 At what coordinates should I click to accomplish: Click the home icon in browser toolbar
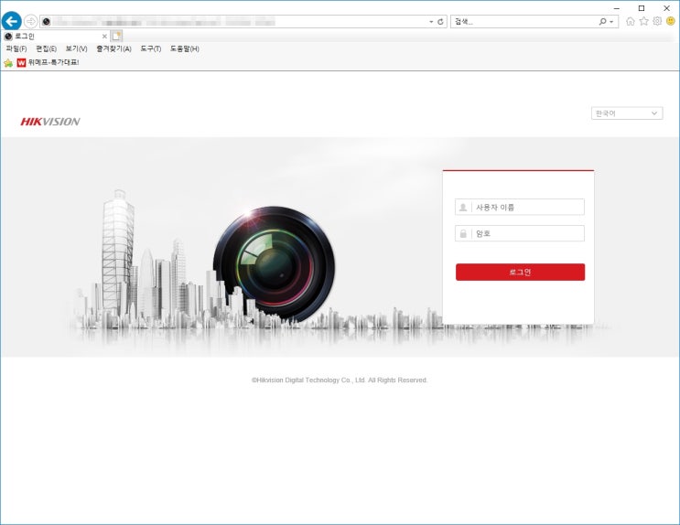pos(631,21)
